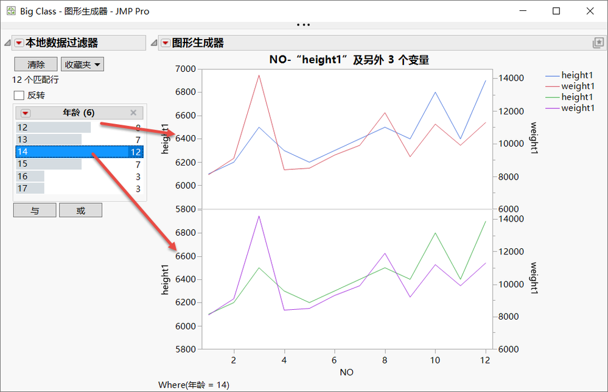Click the 与 button
The image size is (608, 392).
[x=35, y=210]
